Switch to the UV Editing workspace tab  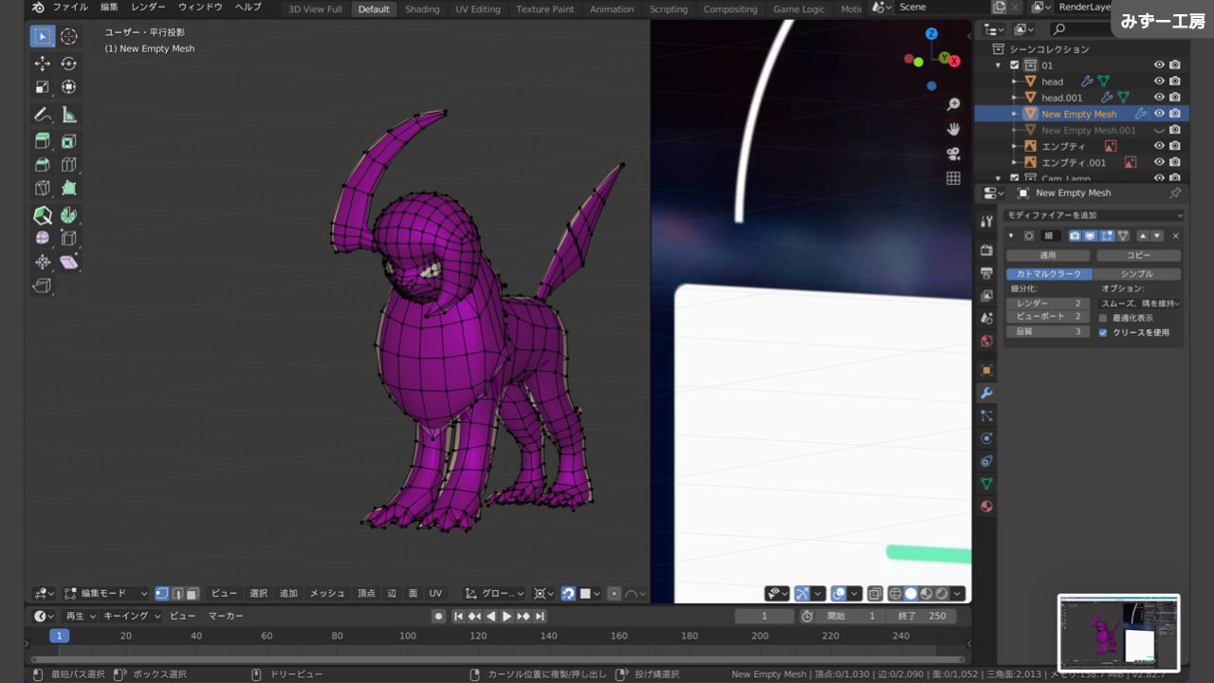tap(478, 9)
